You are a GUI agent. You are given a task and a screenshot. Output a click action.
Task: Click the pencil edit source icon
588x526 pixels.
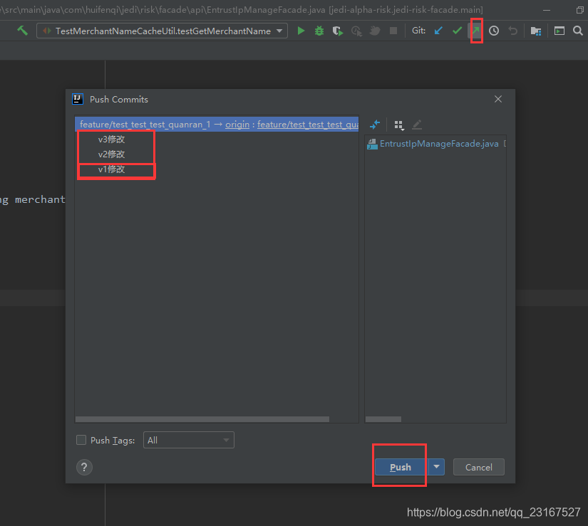tap(417, 125)
